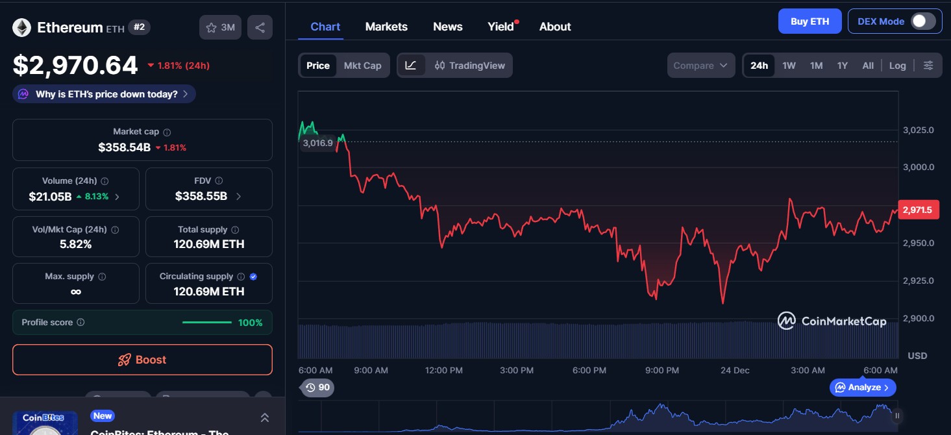951x435 pixels.
Task: Select the line chart icon
Action: (412, 65)
